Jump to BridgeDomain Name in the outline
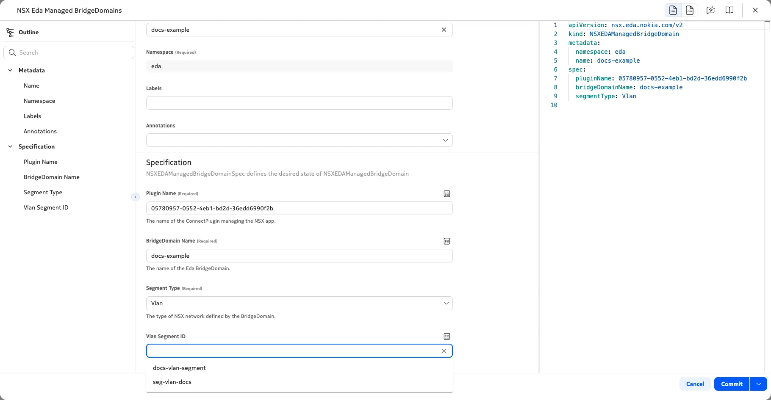The width and height of the screenshot is (771, 400). click(x=52, y=177)
